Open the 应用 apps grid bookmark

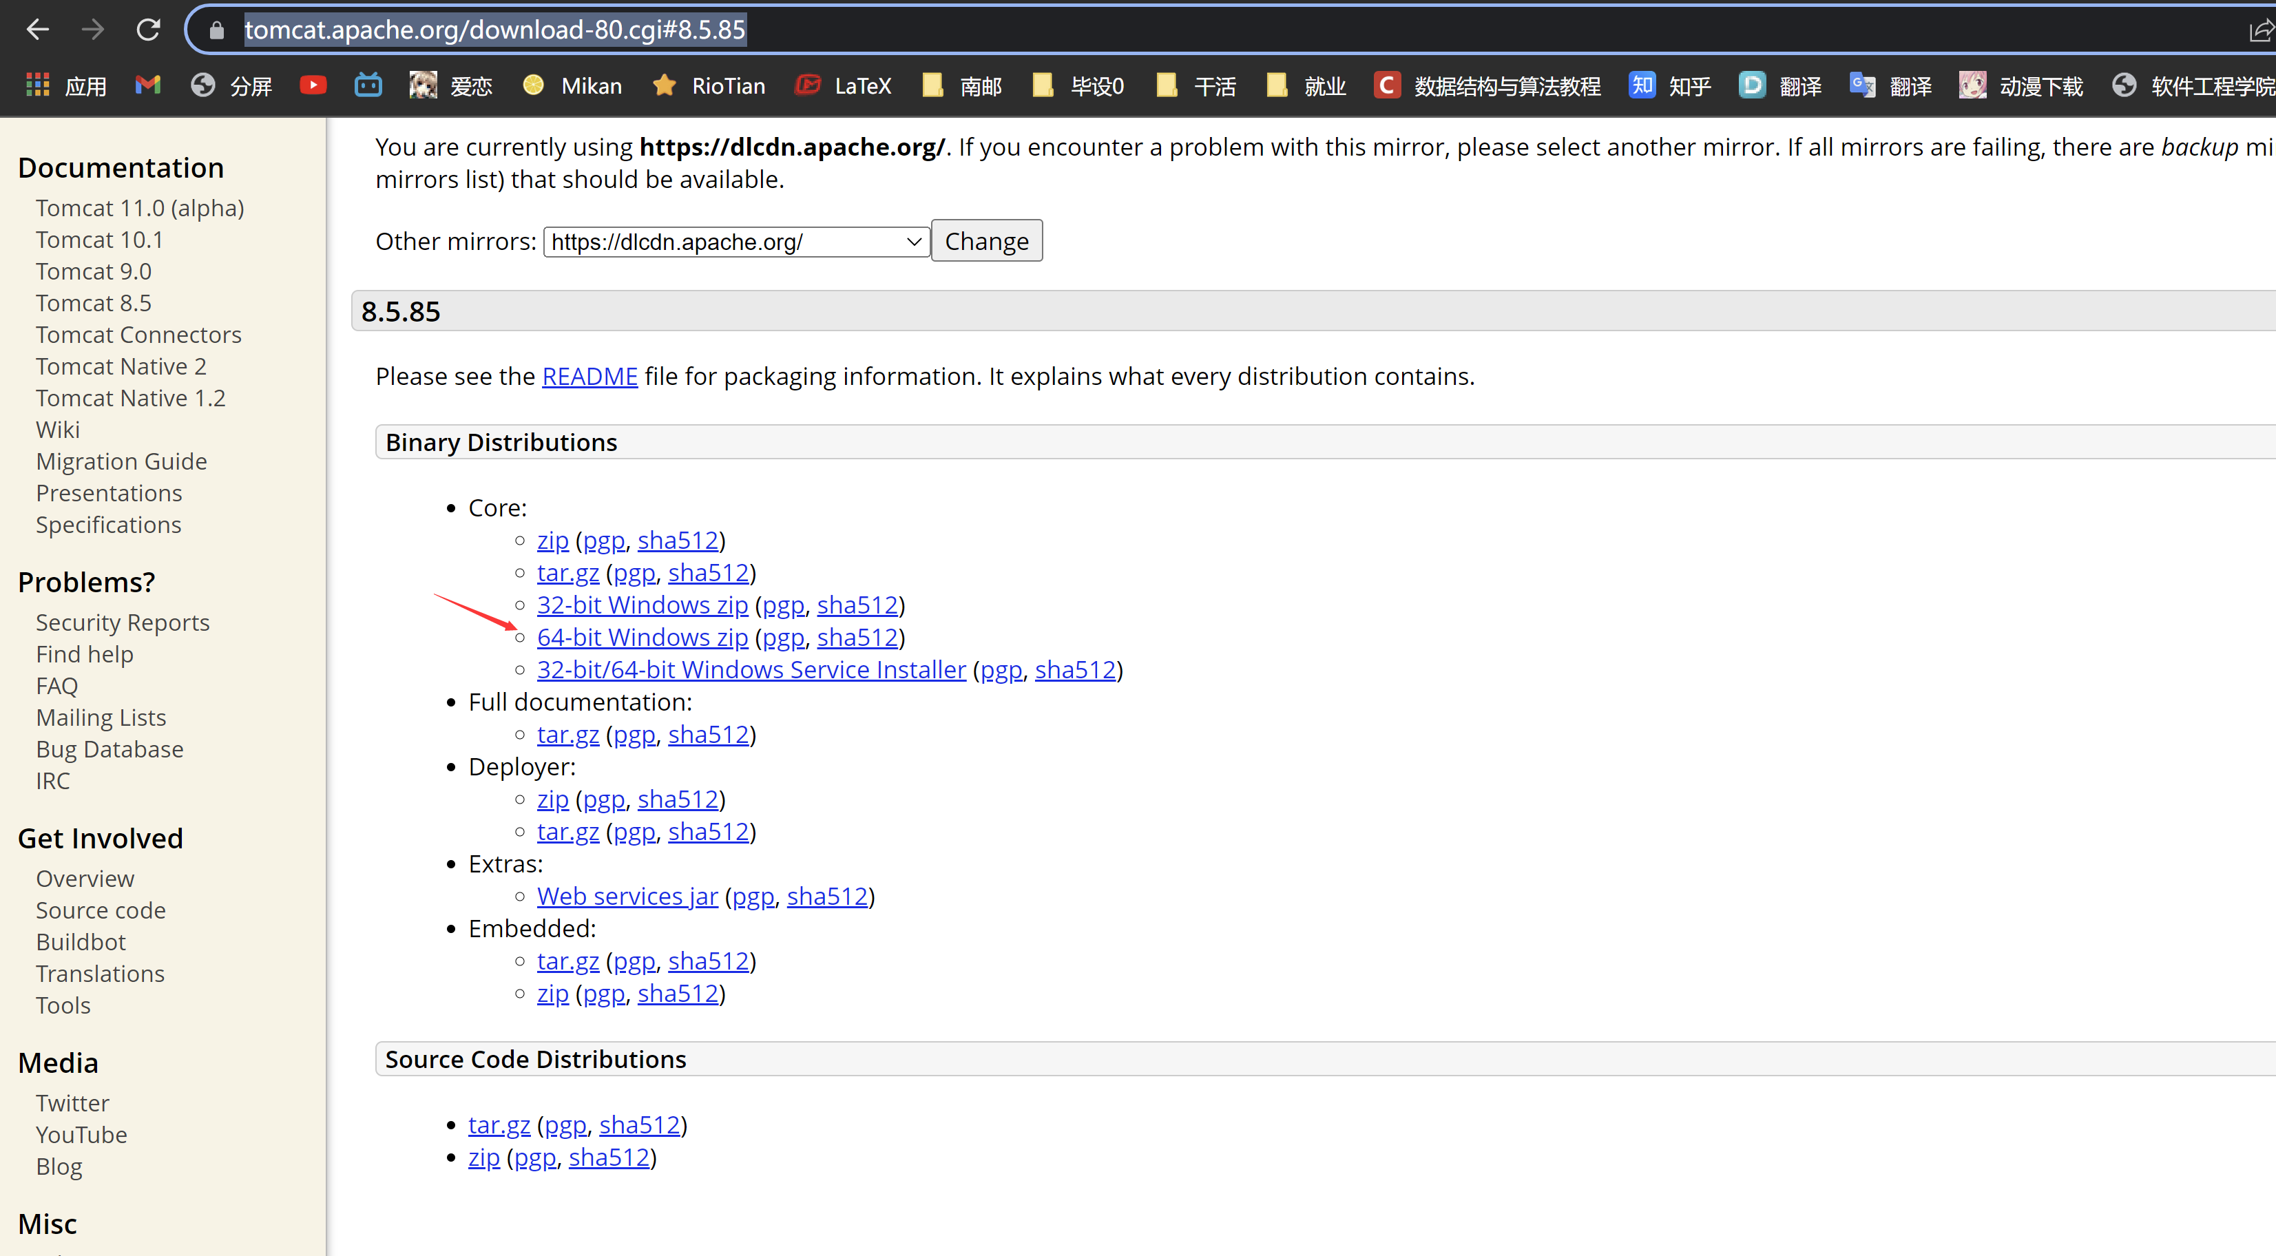66,85
